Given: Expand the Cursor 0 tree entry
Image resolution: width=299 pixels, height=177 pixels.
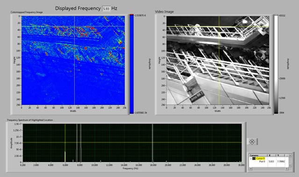Looking at the screenshot, I should (251, 158).
